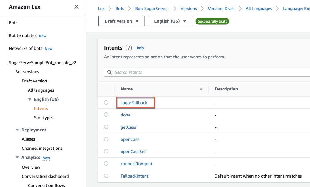Image resolution: width=310 pixels, height=187 pixels.
Task: Sort intents by the Name column arrow
Action: (x=201, y=89)
